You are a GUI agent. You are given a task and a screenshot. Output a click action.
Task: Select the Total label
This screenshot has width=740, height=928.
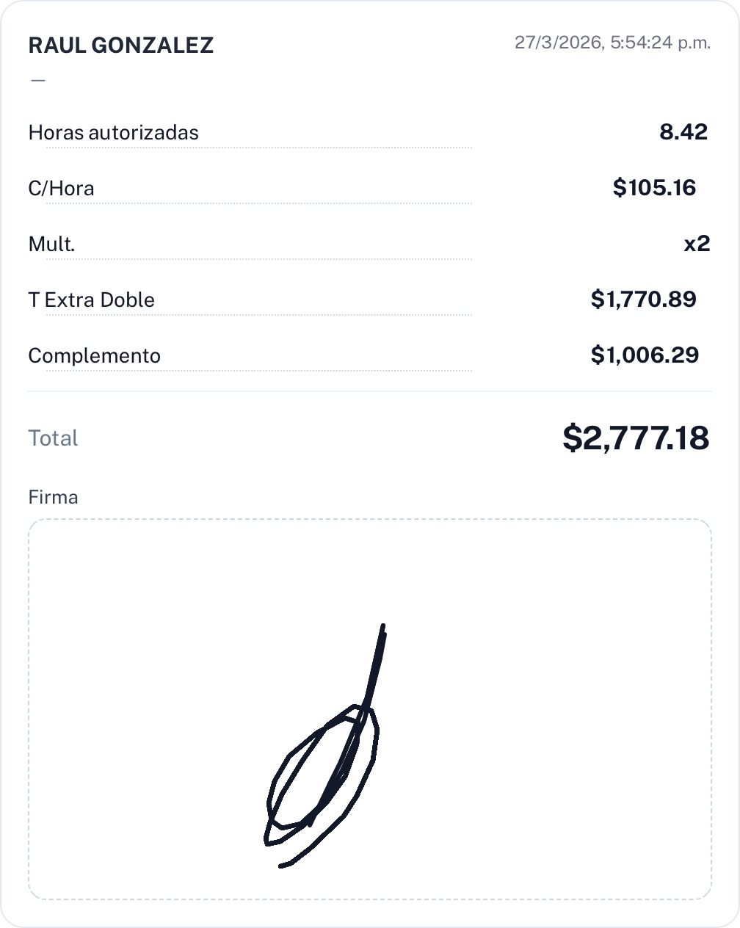pos(53,438)
